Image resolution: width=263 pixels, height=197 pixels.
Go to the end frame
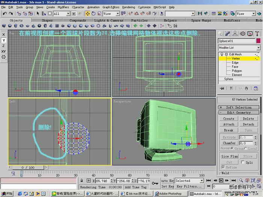click(x=234, y=180)
